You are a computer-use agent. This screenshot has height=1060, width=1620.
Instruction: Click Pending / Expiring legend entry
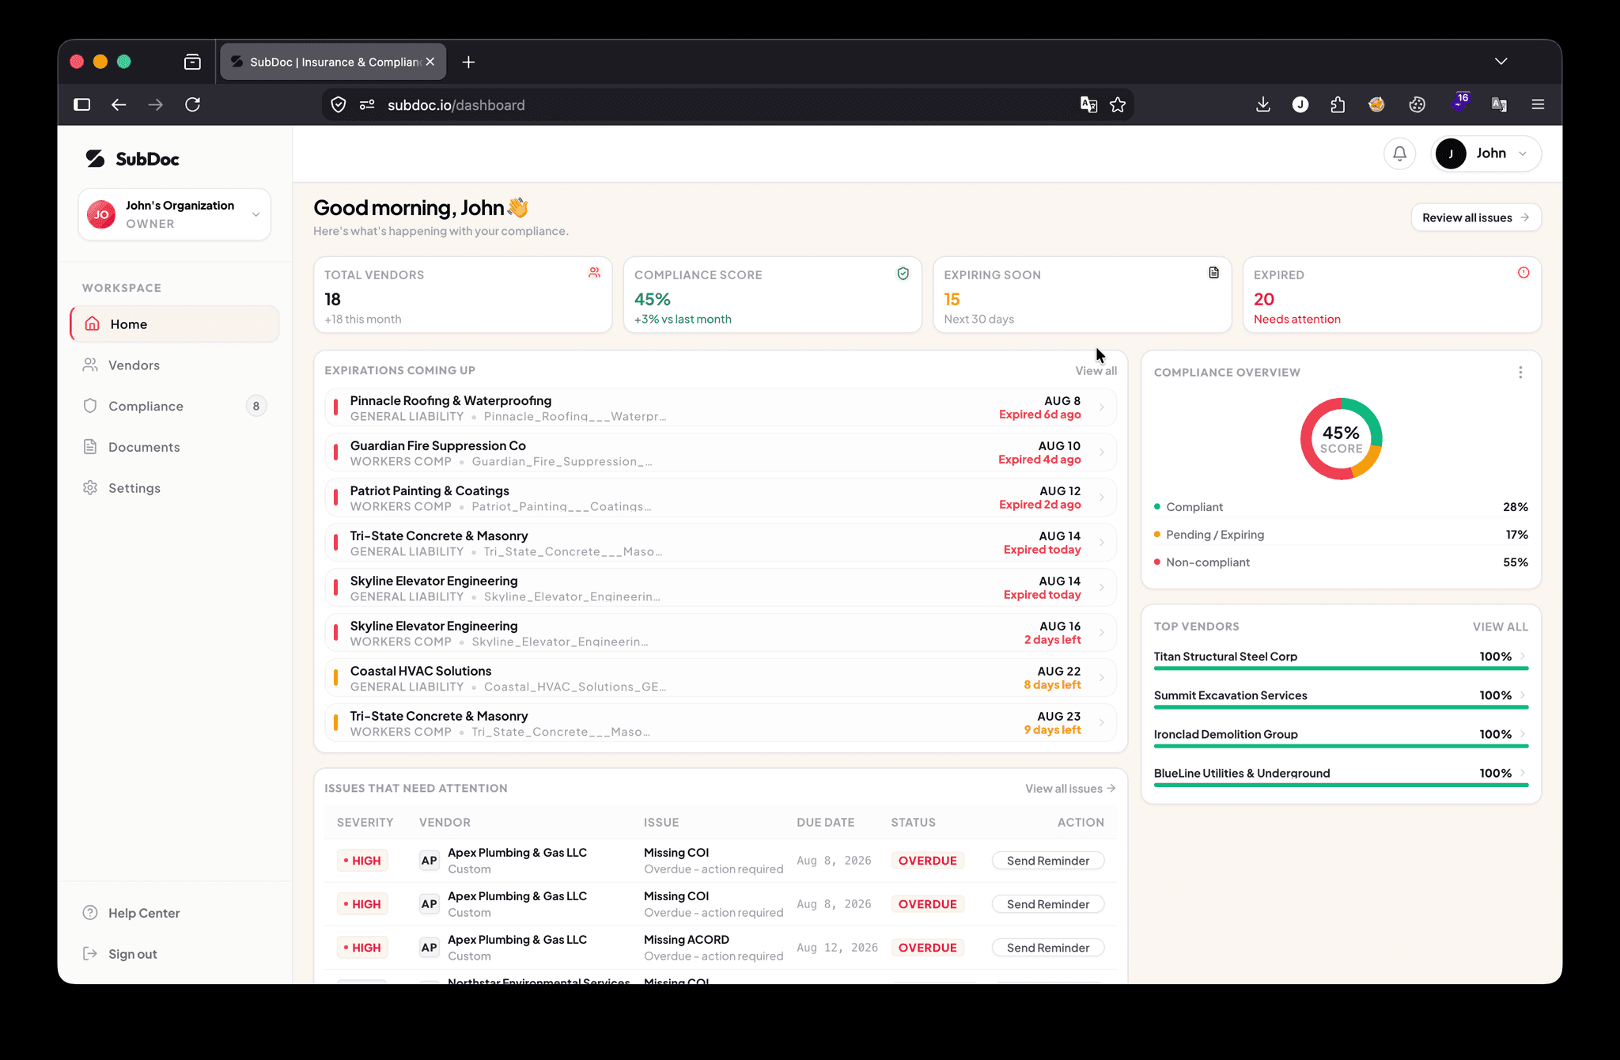(x=1341, y=535)
